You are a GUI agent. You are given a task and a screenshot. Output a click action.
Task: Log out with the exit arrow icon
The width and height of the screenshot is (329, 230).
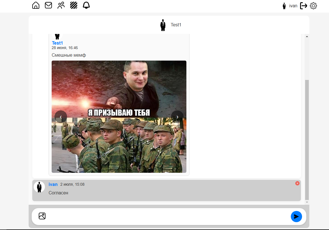[x=303, y=6]
